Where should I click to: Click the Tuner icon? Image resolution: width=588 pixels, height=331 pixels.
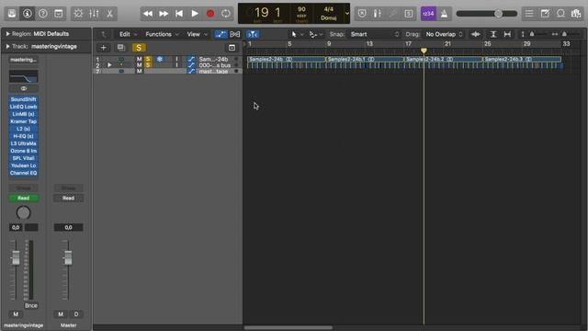pyautogui.click(x=378, y=14)
